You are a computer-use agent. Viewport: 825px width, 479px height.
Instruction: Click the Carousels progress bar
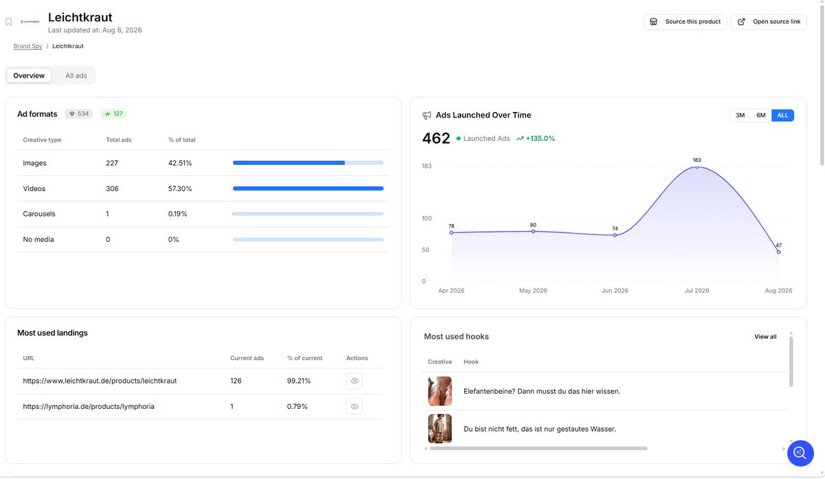(x=308, y=214)
